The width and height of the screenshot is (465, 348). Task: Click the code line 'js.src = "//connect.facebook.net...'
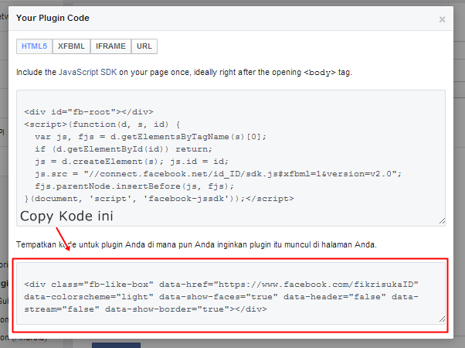(218, 174)
